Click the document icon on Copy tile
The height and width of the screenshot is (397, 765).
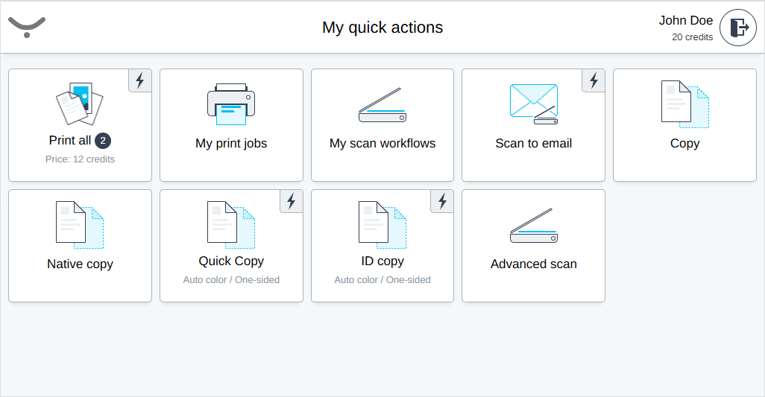coord(685,104)
